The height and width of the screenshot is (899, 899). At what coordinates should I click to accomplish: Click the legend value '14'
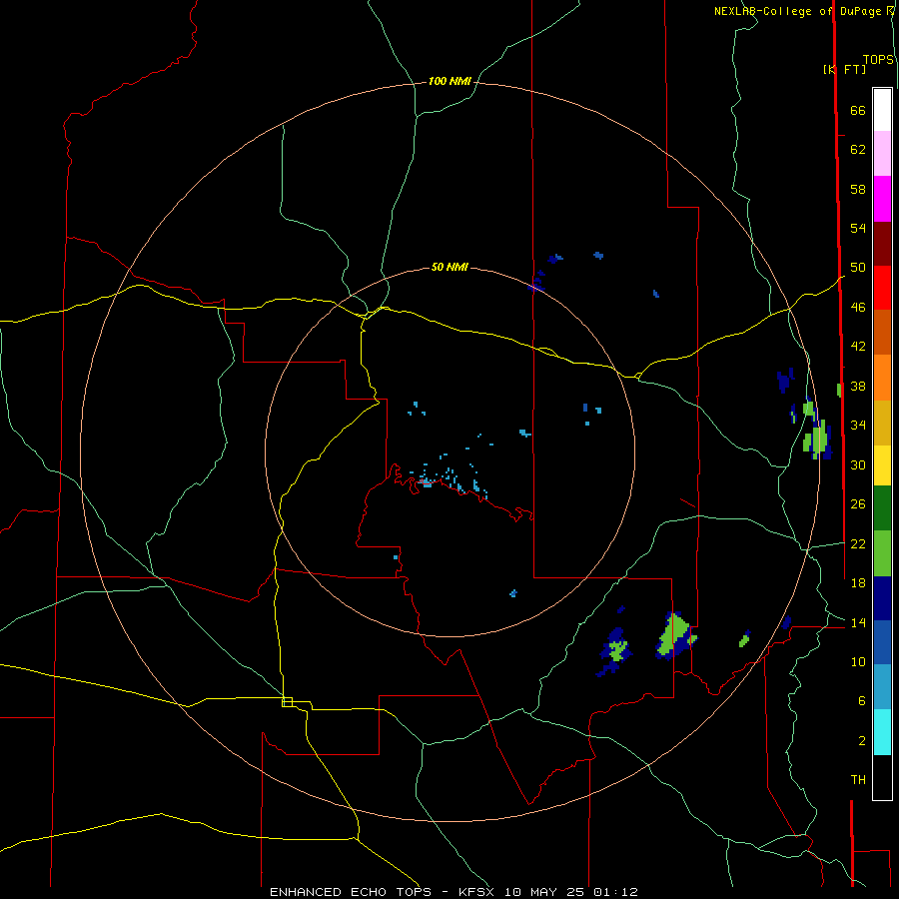point(858,622)
